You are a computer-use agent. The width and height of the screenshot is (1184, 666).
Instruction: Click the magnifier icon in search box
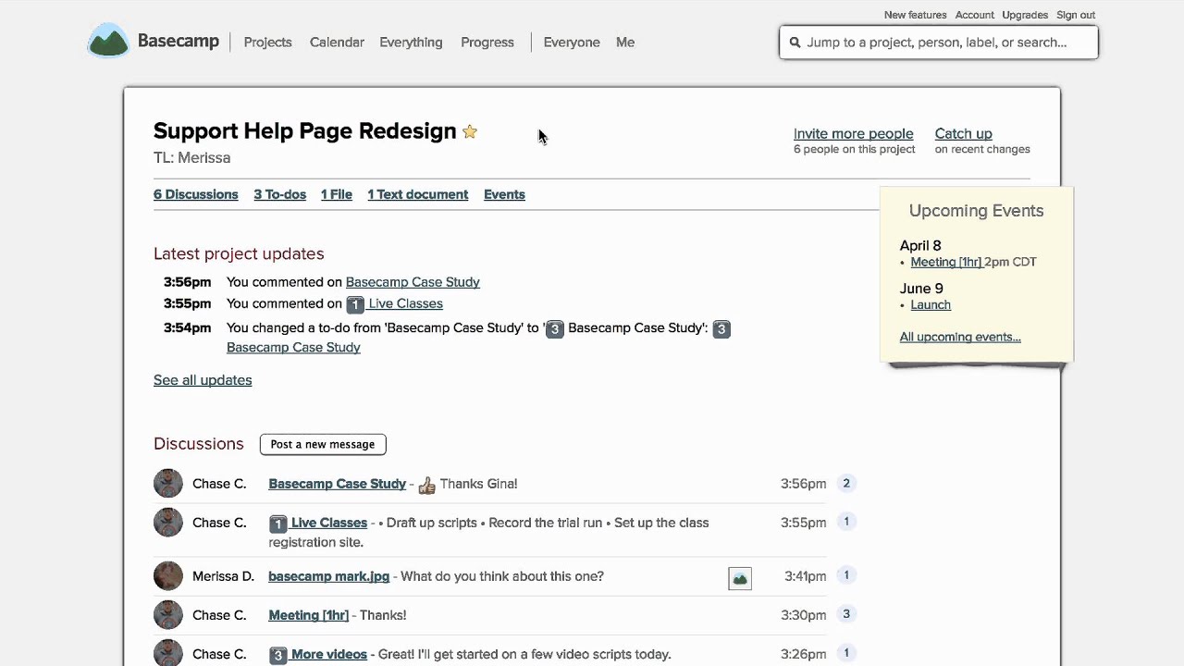click(795, 43)
